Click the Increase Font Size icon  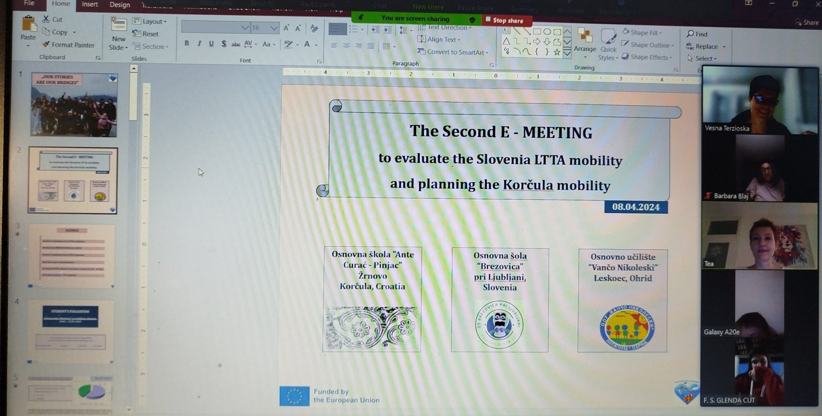(x=286, y=28)
